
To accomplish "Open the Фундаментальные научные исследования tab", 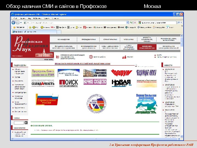I will 63,47.
